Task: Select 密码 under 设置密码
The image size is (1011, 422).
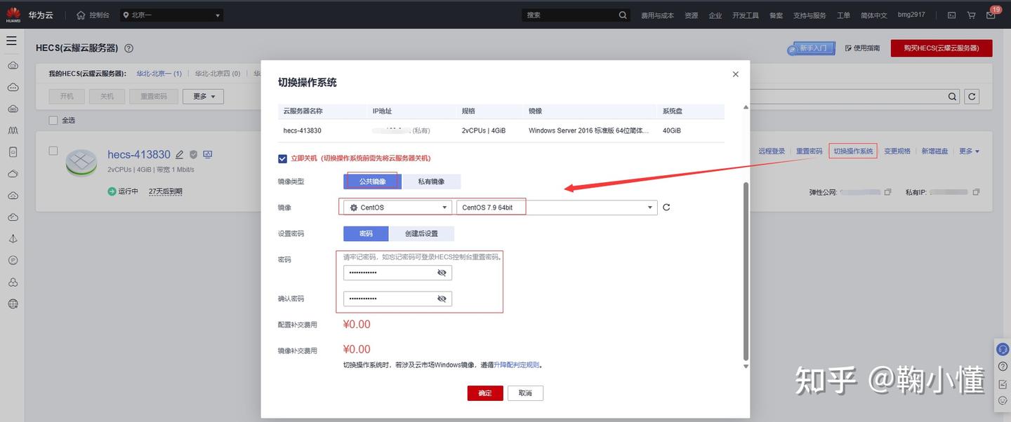Action: point(366,233)
